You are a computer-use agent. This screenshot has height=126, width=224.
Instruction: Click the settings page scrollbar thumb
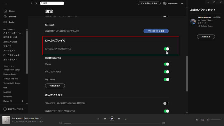click(x=187, y=74)
